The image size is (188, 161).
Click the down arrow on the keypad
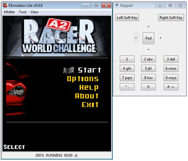pyautogui.click(x=148, y=50)
